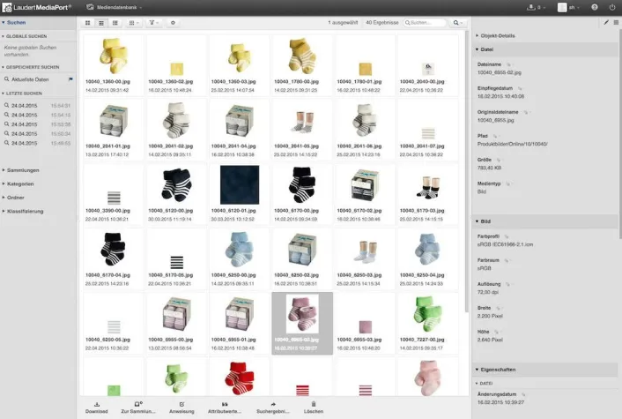Open the Mediendatenbank menu
The width and height of the screenshot is (622, 419).
pyautogui.click(x=115, y=7)
